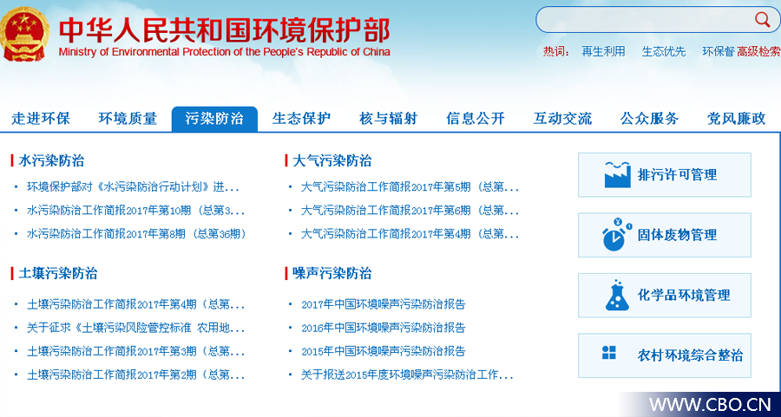781x417 pixels.
Task: Click hot word 再生利用
Action: pyautogui.click(x=603, y=51)
